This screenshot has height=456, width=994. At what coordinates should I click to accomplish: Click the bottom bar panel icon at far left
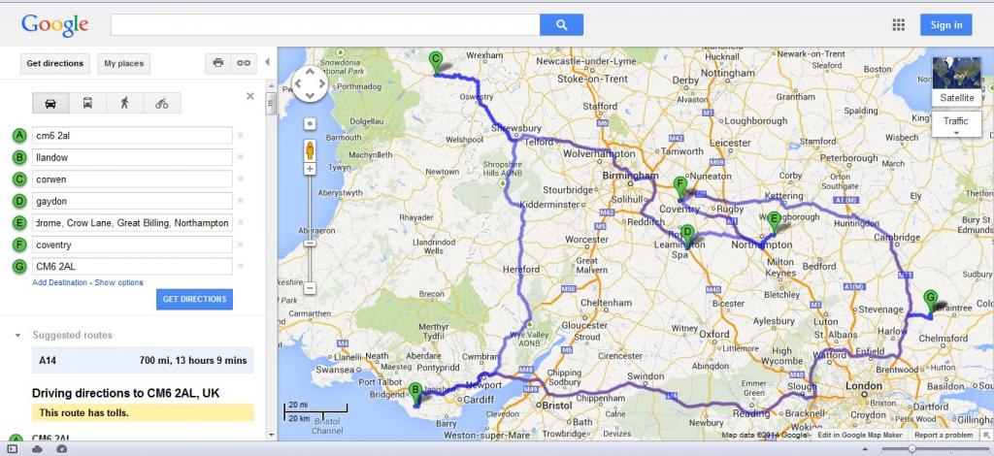12,449
